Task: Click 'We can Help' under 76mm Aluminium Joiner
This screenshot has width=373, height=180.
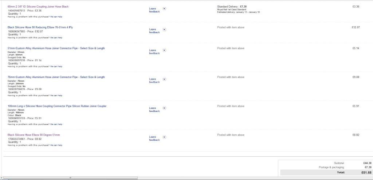Action: click(x=56, y=95)
